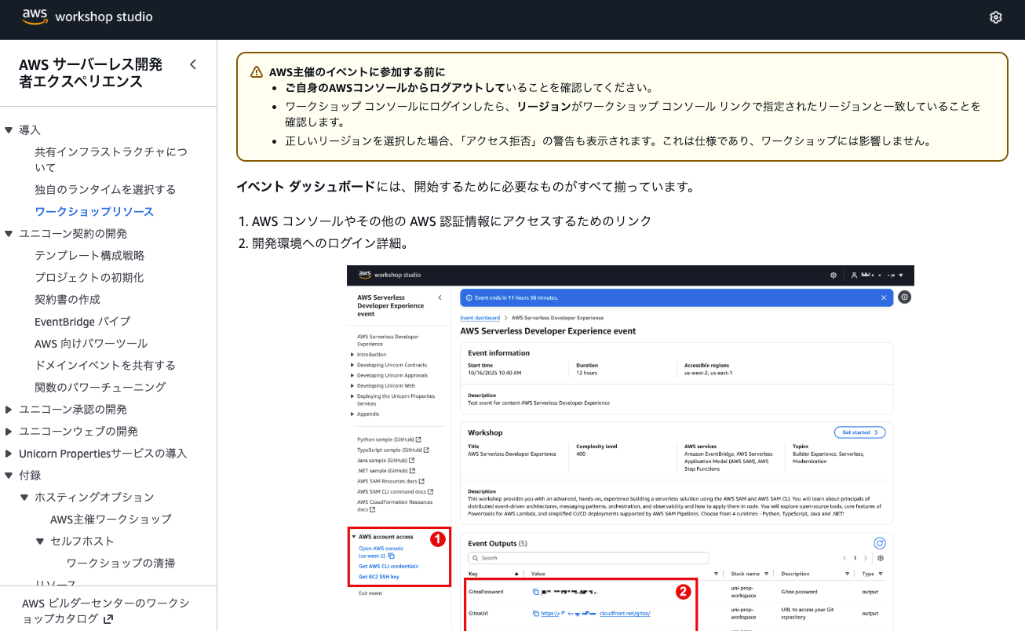Click the Unicorn Propertiesサービスの導入 label
1025x631 pixels.
coord(103,454)
